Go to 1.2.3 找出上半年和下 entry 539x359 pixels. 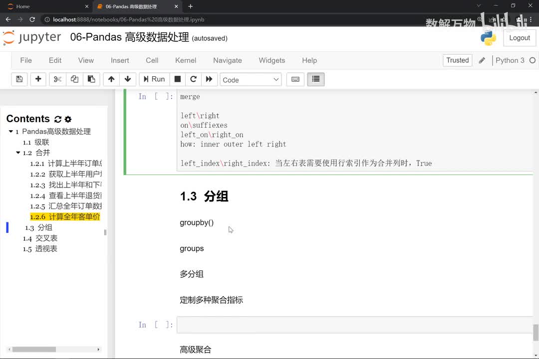[x=66, y=185]
